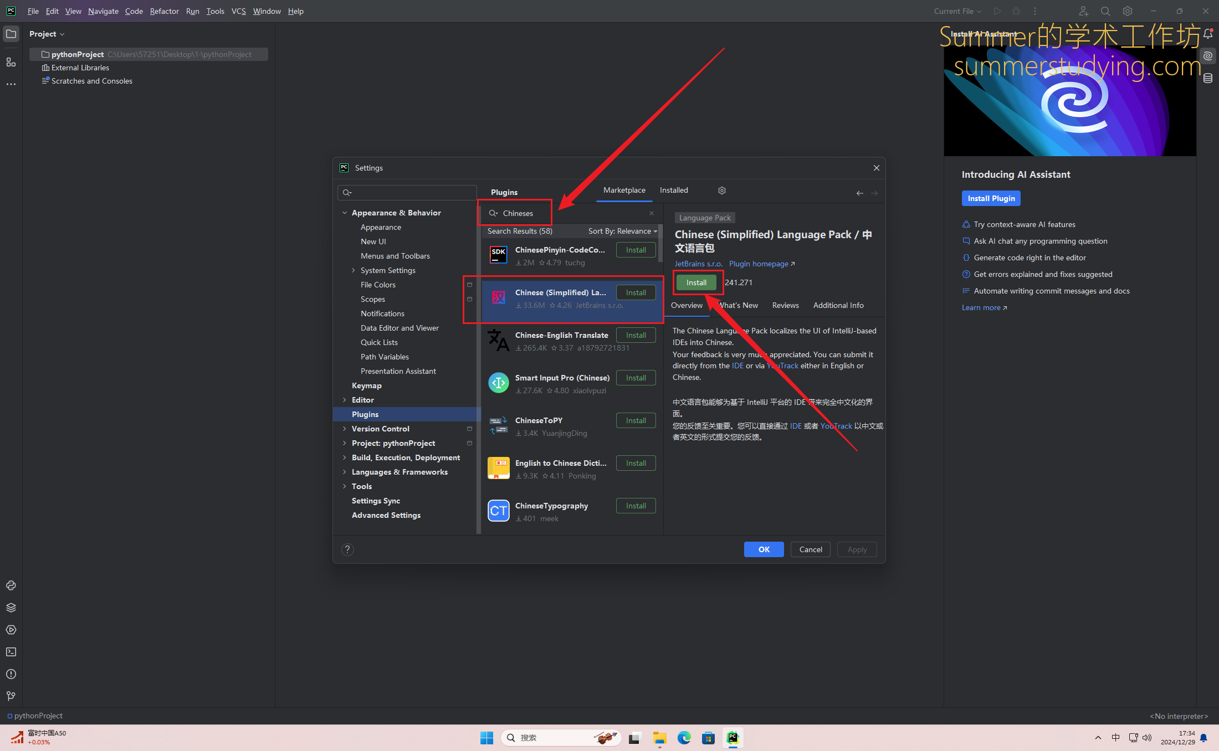Viewport: 1219px width, 751px height.
Task: Open the JetBrains s.r.o. vendor link
Action: [x=698, y=264]
